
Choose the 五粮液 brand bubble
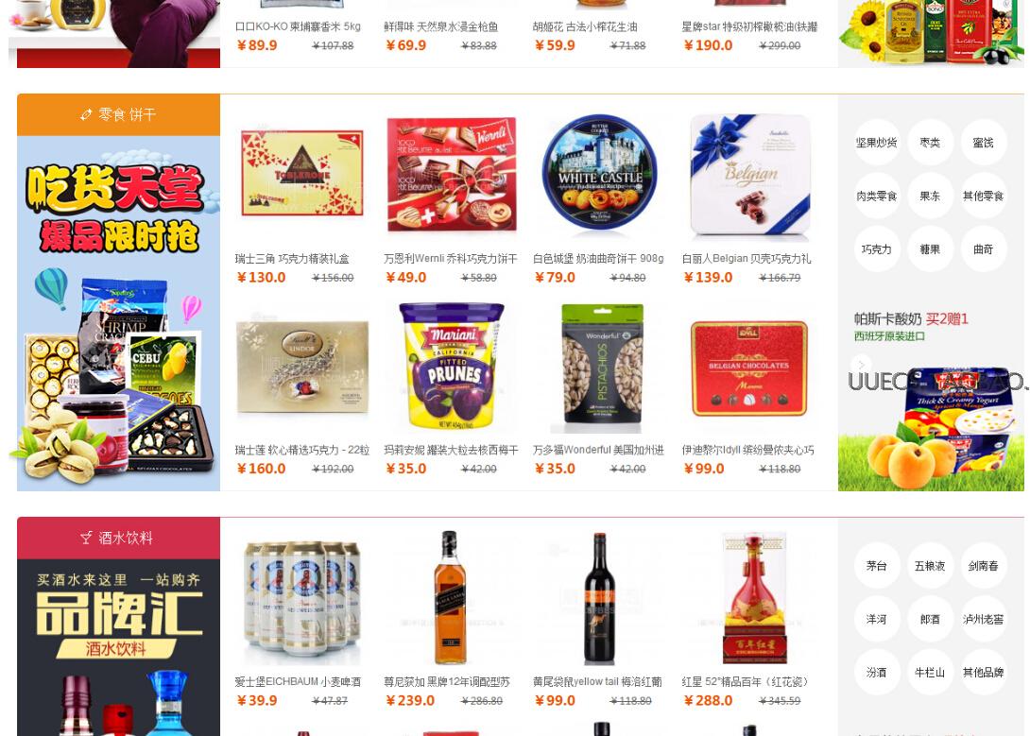point(930,566)
